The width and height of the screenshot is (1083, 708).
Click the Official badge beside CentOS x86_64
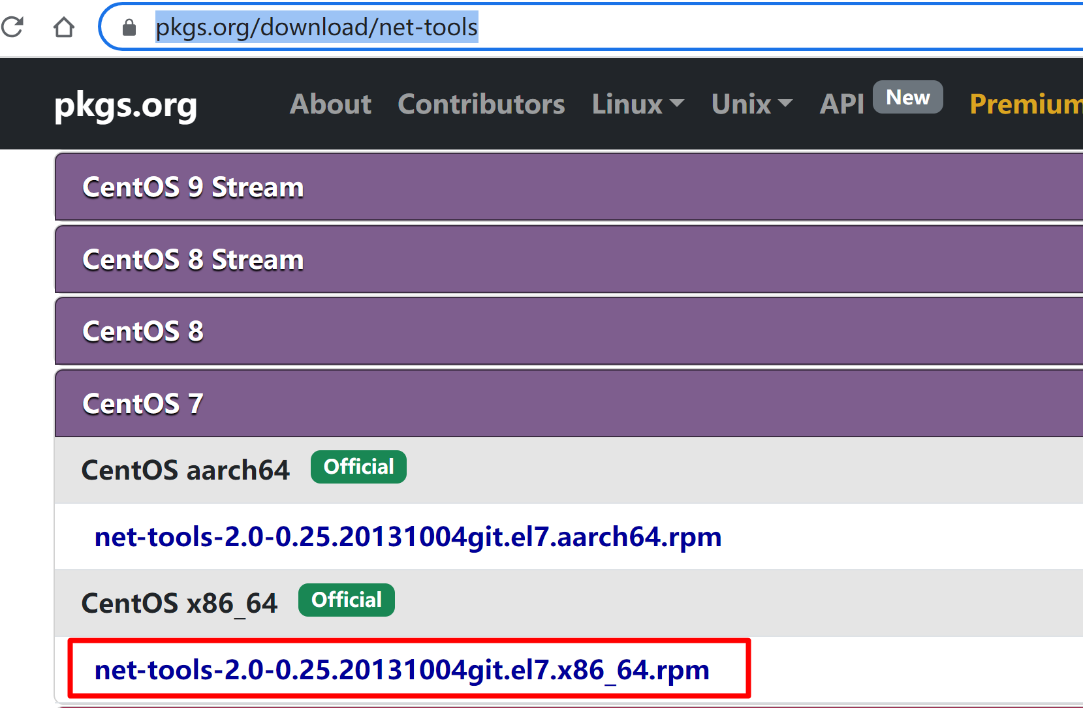tap(347, 600)
